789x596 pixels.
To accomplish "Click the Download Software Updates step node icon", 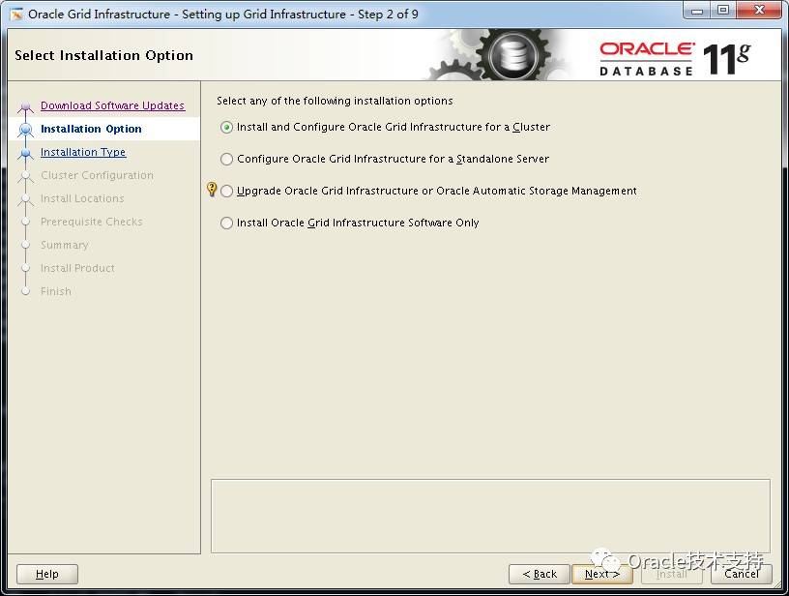I will pyautogui.click(x=26, y=106).
